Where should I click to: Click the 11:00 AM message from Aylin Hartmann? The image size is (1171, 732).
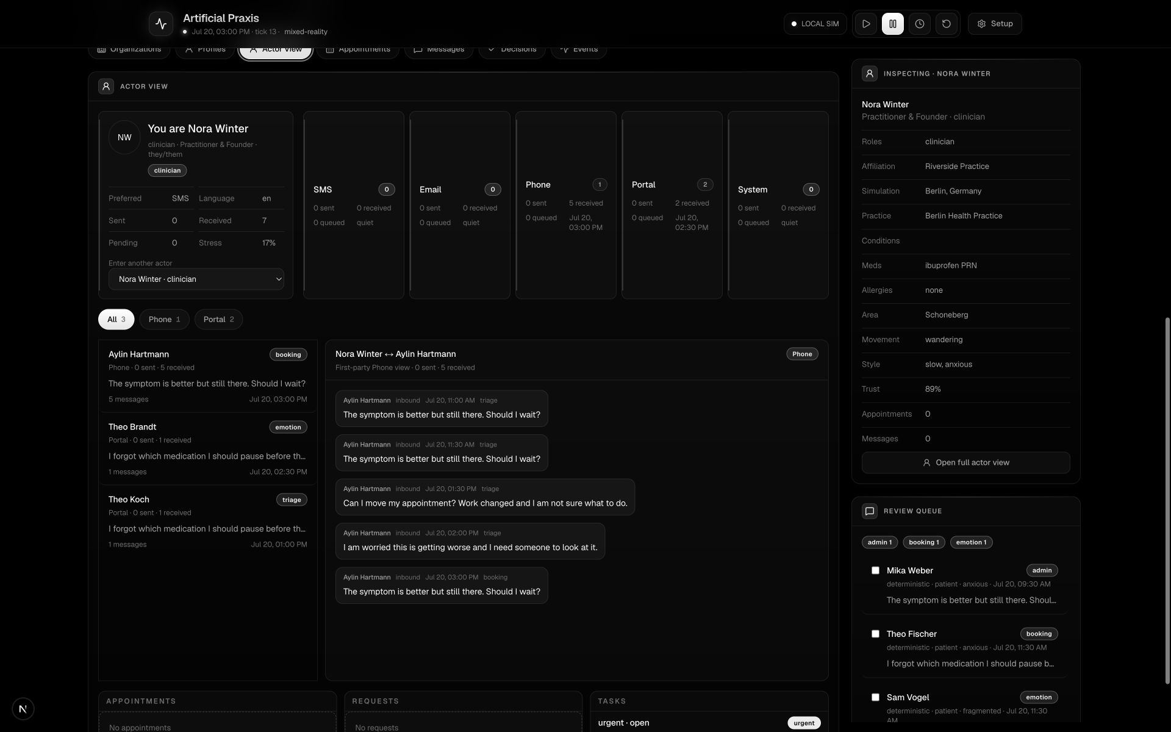tap(442, 409)
